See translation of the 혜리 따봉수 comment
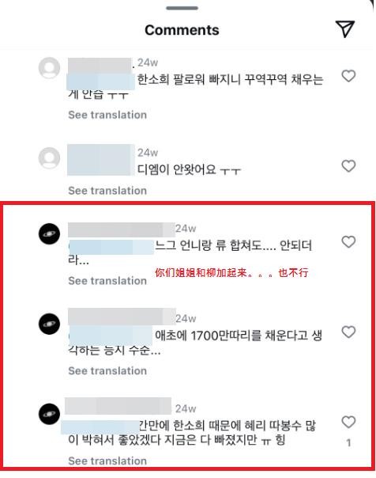Screen dimensions: 376x478 click(x=107, y=461)
